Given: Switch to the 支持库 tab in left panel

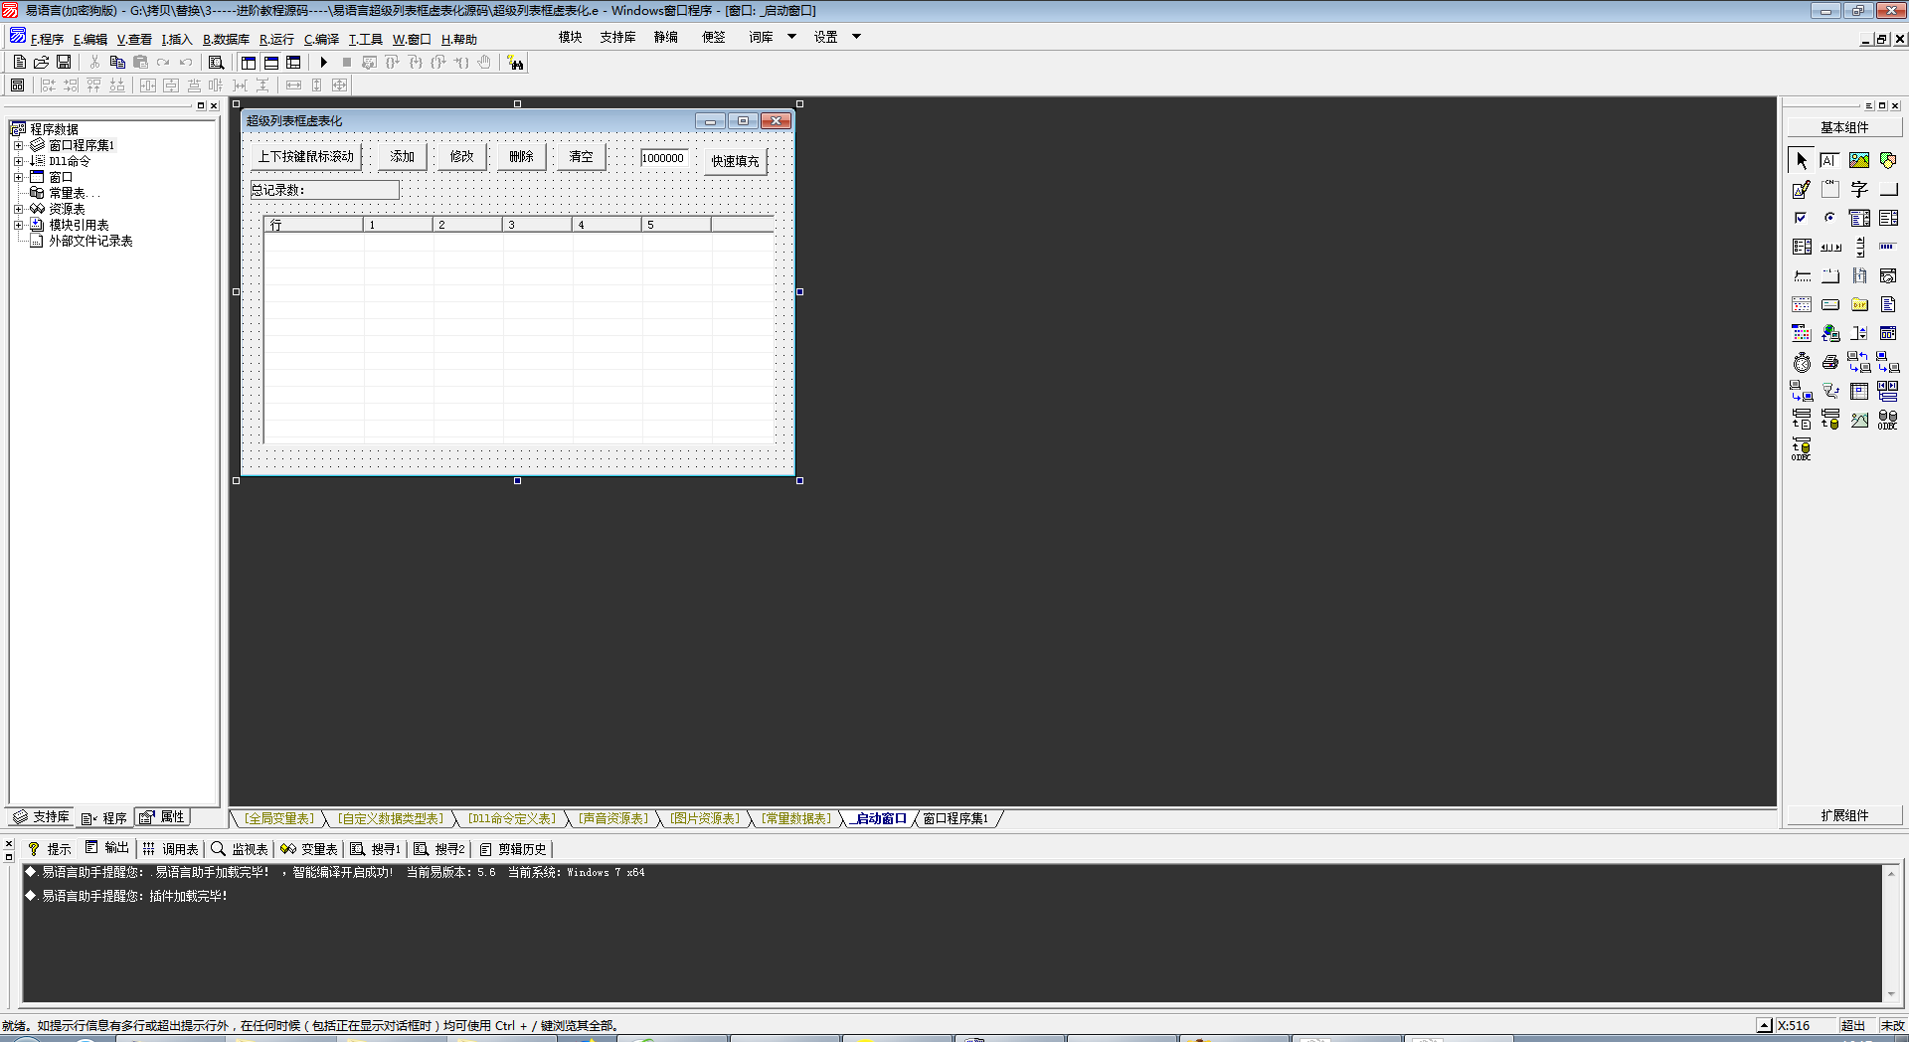Looking at the screenshot, I should pyautogui.click(x=41, y=817).
